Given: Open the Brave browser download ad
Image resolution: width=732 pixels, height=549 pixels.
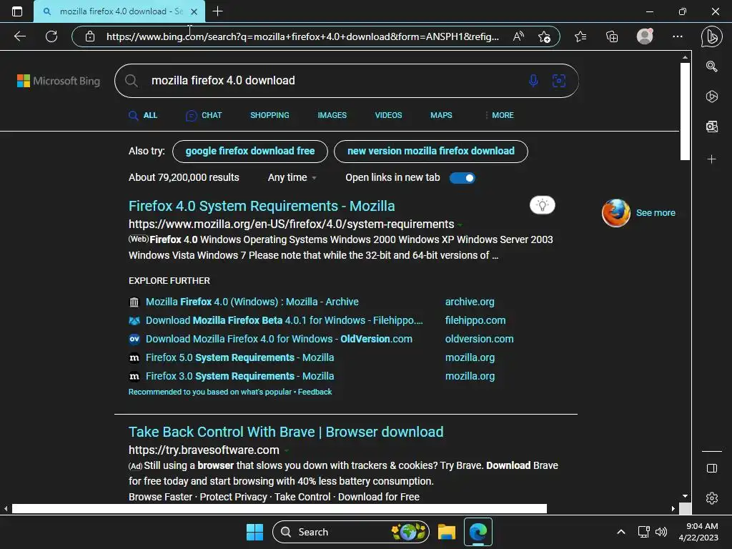Looking at the screenshot, I should click(286, 432).
